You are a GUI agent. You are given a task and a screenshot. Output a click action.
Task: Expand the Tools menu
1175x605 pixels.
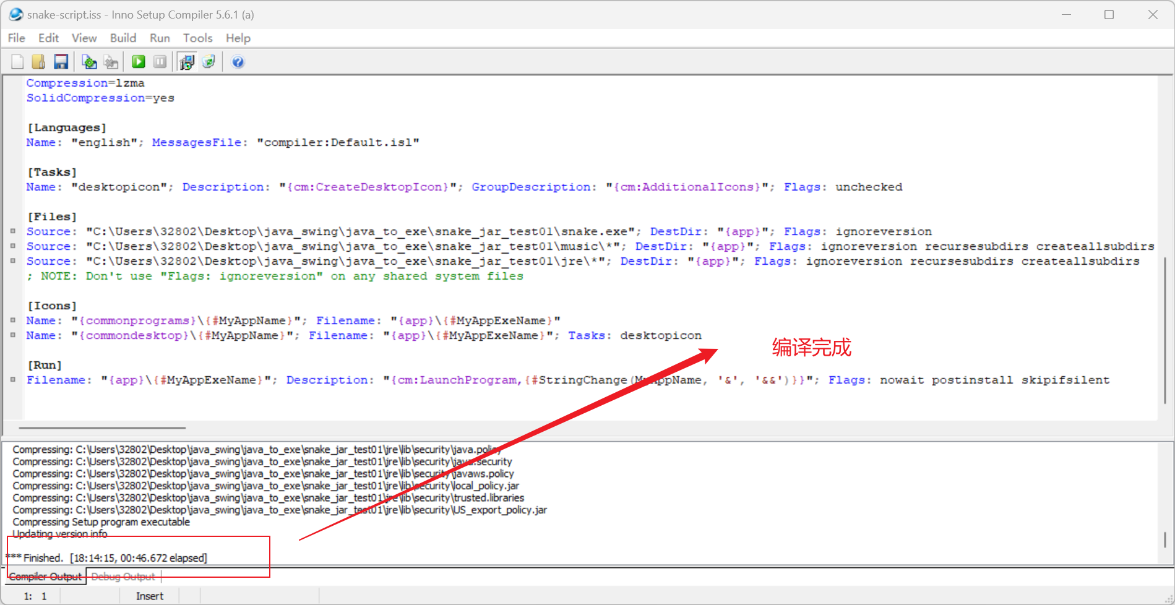[x=197, y=38]
